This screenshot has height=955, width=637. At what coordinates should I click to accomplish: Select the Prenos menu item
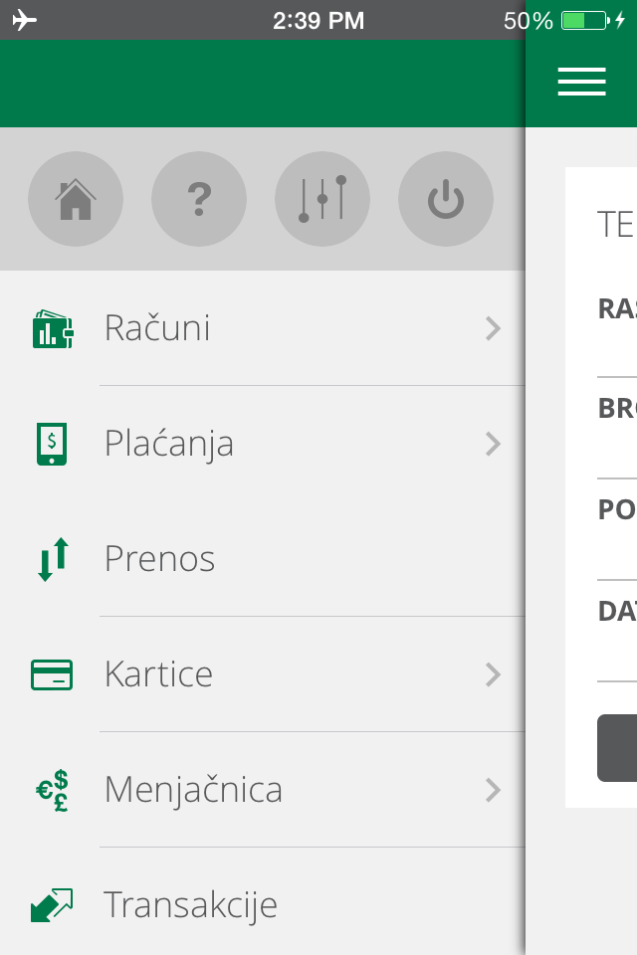(160, 559)
